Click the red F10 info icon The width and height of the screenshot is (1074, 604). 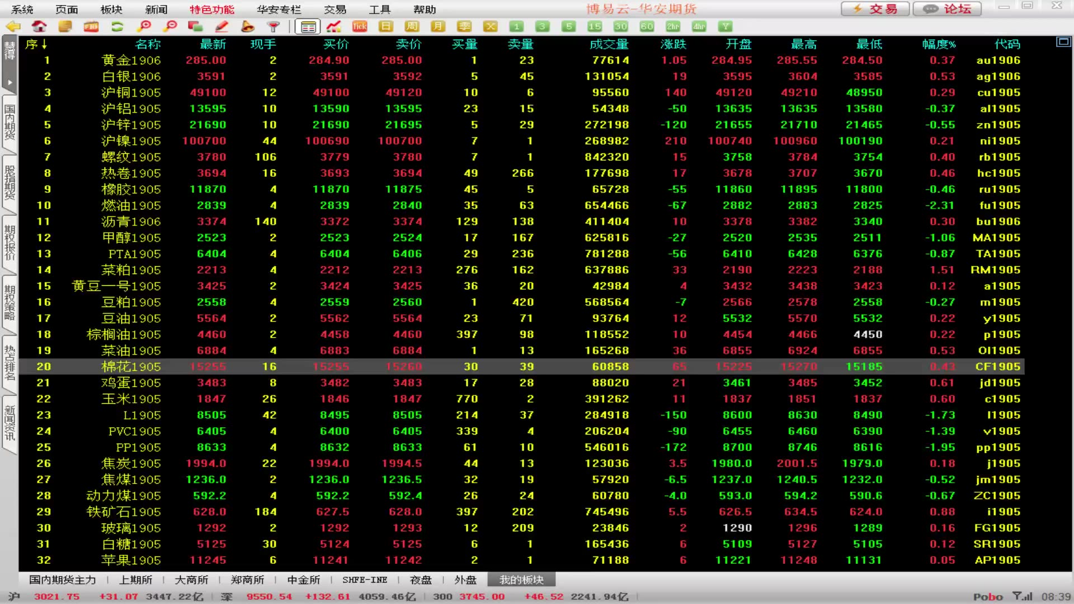pos(91,26)
